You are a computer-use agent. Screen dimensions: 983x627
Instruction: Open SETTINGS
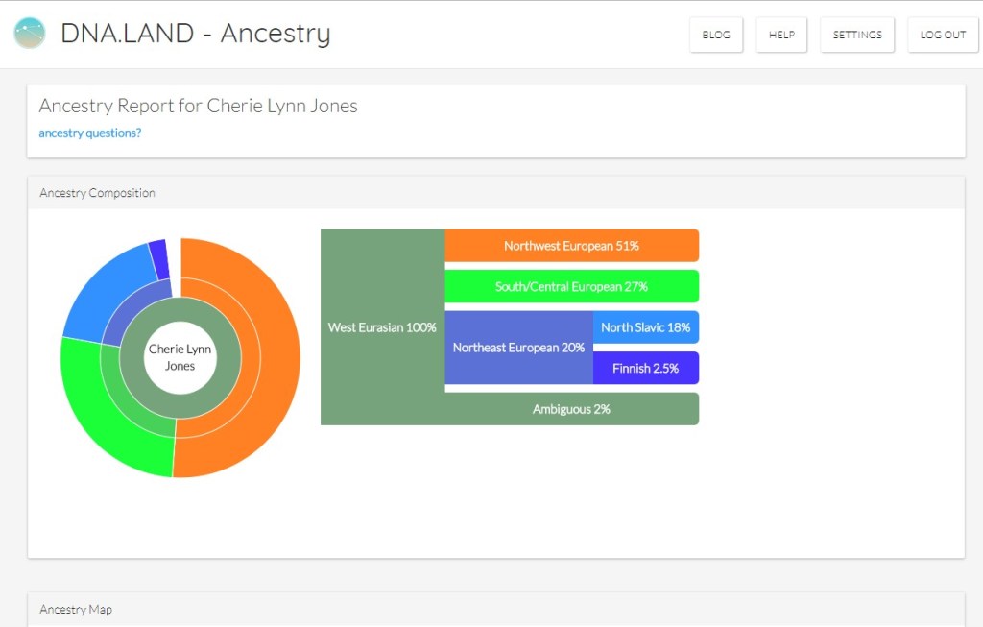pos(857,34)
